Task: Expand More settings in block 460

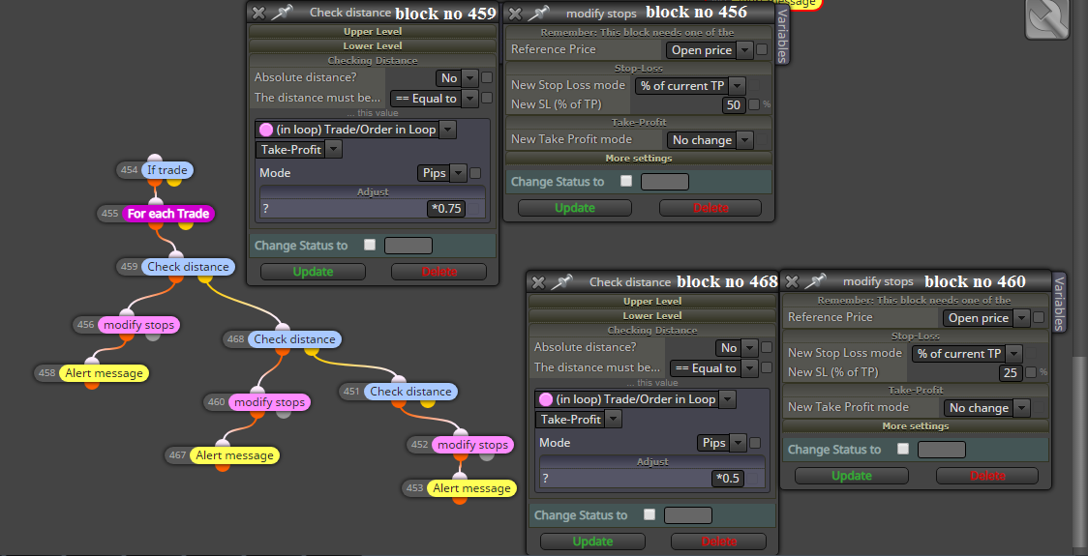Action: point(916,425)
